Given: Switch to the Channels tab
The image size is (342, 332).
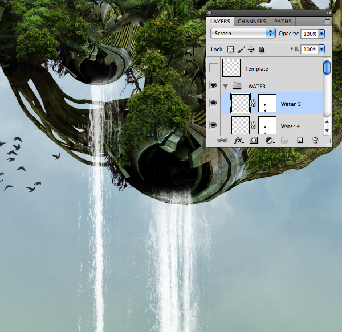Looking at the screenshot, I should point(252,21).
